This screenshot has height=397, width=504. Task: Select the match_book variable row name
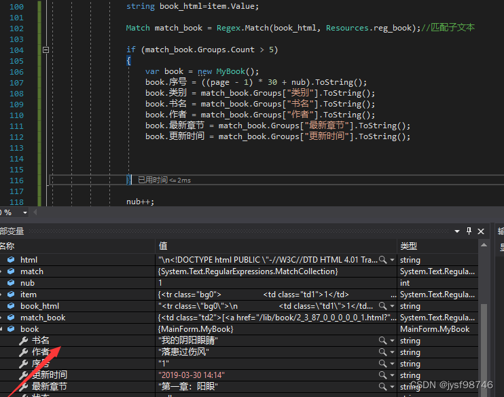[x=43, y=318]
